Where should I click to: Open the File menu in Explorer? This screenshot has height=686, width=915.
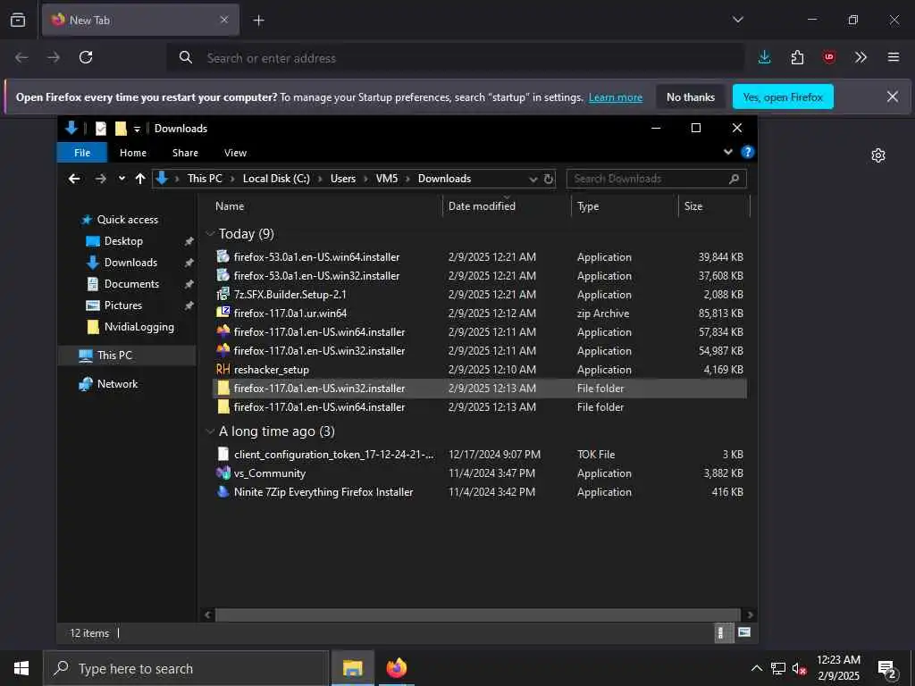82,153
